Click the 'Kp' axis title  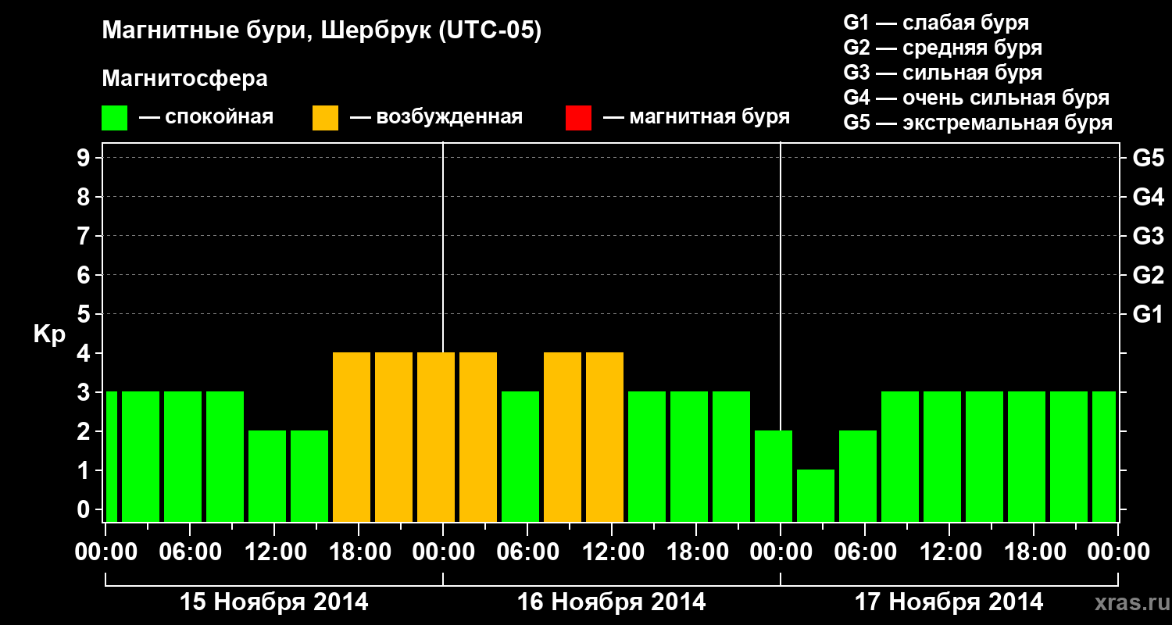[49, 335]
